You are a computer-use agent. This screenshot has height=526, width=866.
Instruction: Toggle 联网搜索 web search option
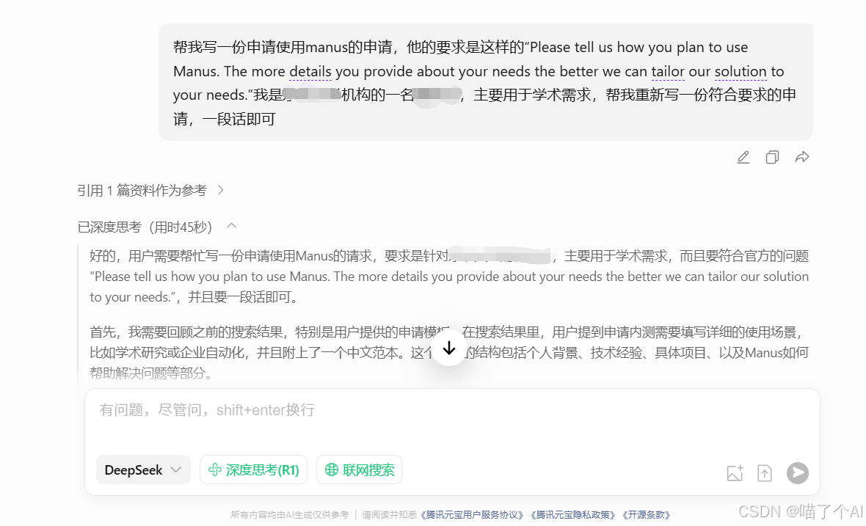359,470
